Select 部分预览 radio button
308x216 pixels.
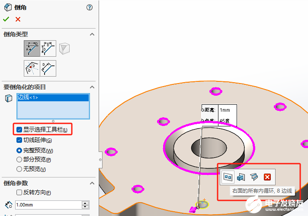click(x=19, y=159)
